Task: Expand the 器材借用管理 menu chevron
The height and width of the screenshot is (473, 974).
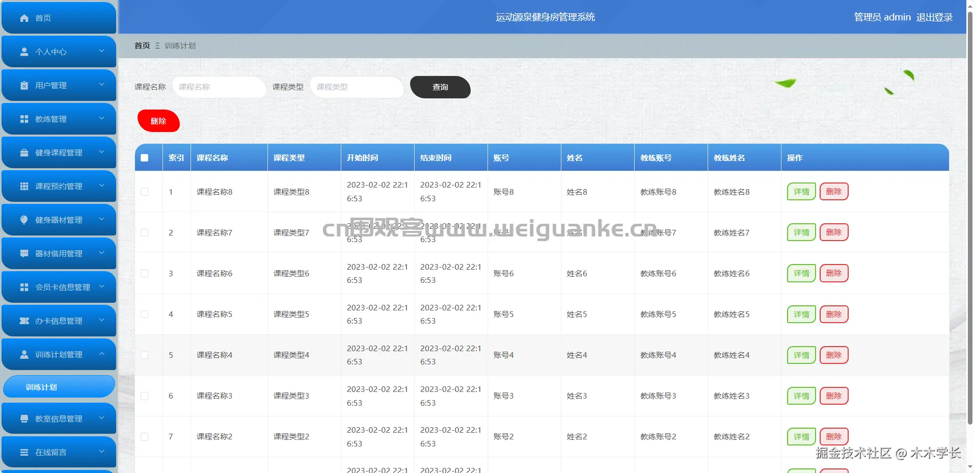Action: (101, 253)
